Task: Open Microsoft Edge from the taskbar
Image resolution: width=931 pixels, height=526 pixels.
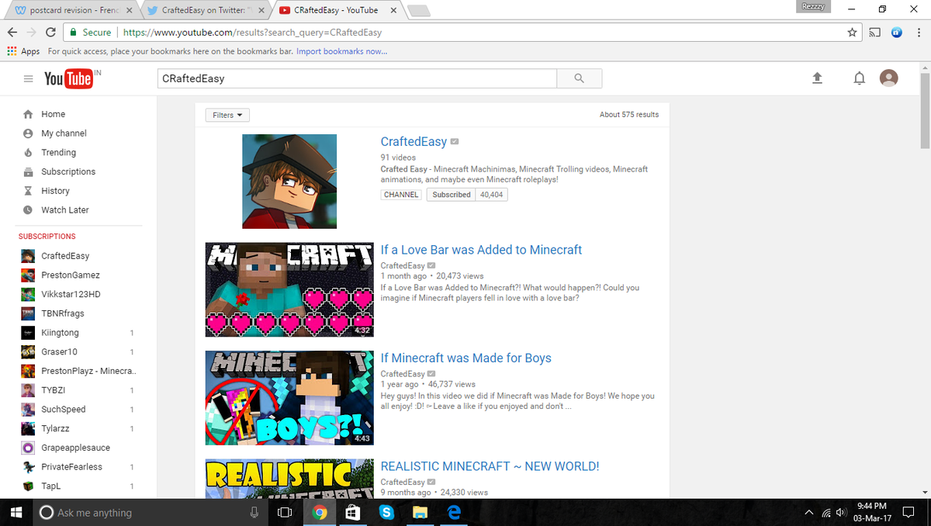Action: click(x=454, y=512)
